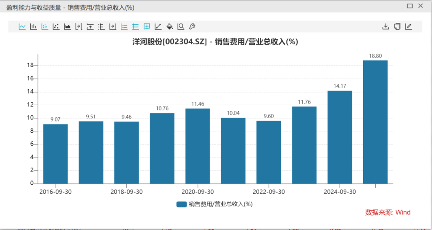Image resolution: width=432 pixels, height=230 pixels.
Task: Select the 2016-09-30 bar valued 9.07
Action: (x=55, y=154)
